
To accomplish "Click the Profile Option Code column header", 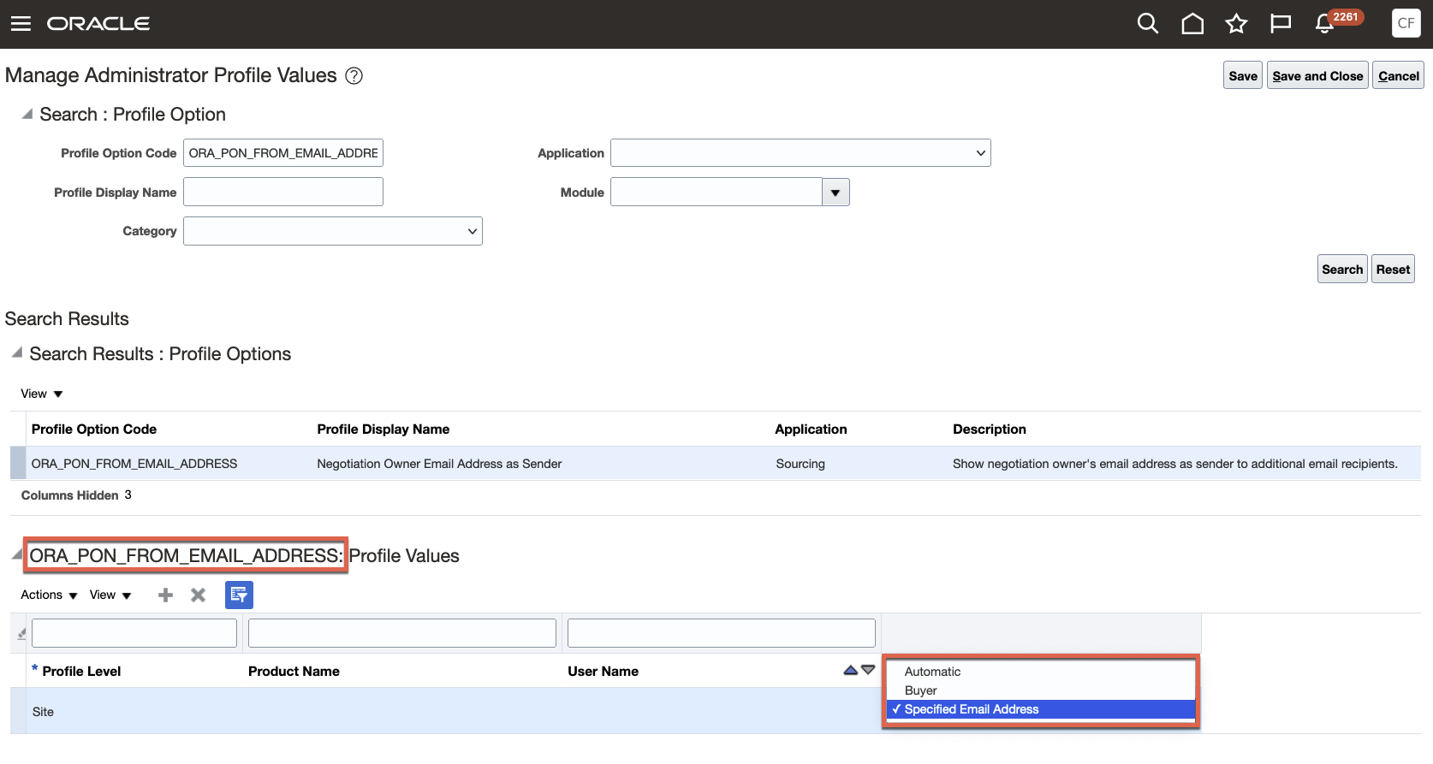I will tap(94, 429).
